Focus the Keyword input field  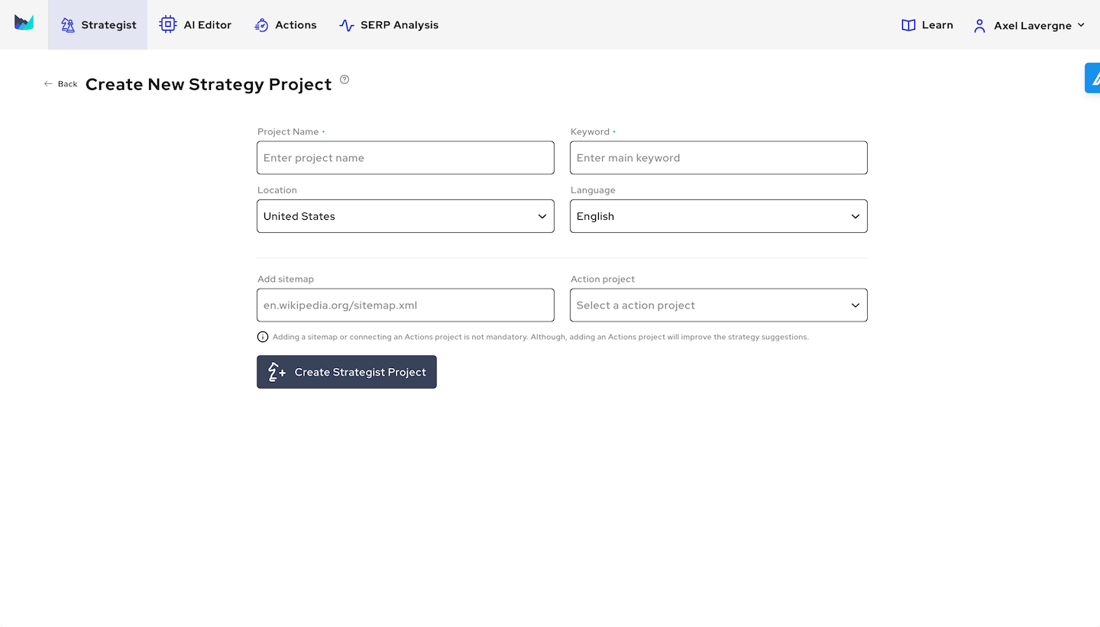coord(719,157)
